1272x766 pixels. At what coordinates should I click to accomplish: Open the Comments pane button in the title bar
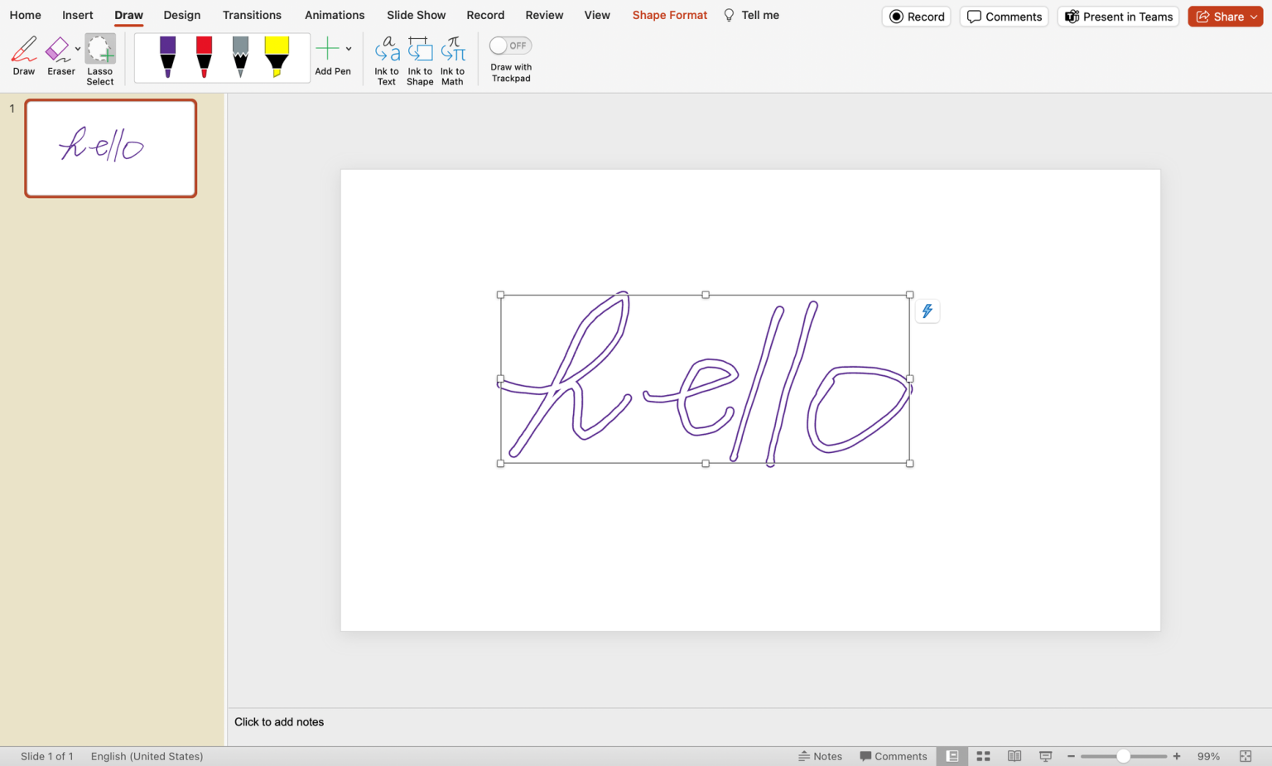pyautogui.click(x=1005, y=17)
